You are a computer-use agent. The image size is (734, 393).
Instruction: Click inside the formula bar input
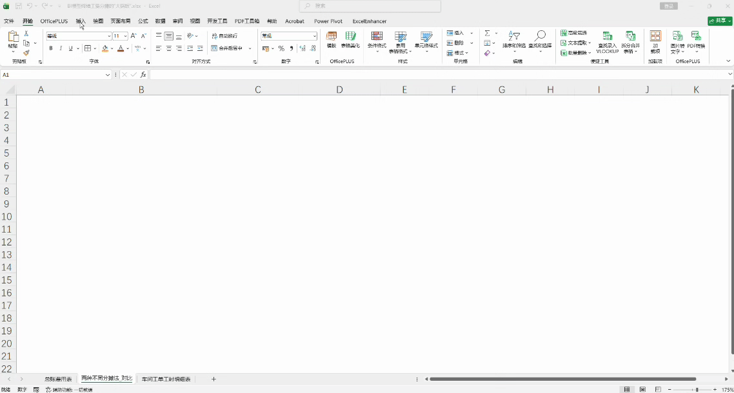coord(439,75)
